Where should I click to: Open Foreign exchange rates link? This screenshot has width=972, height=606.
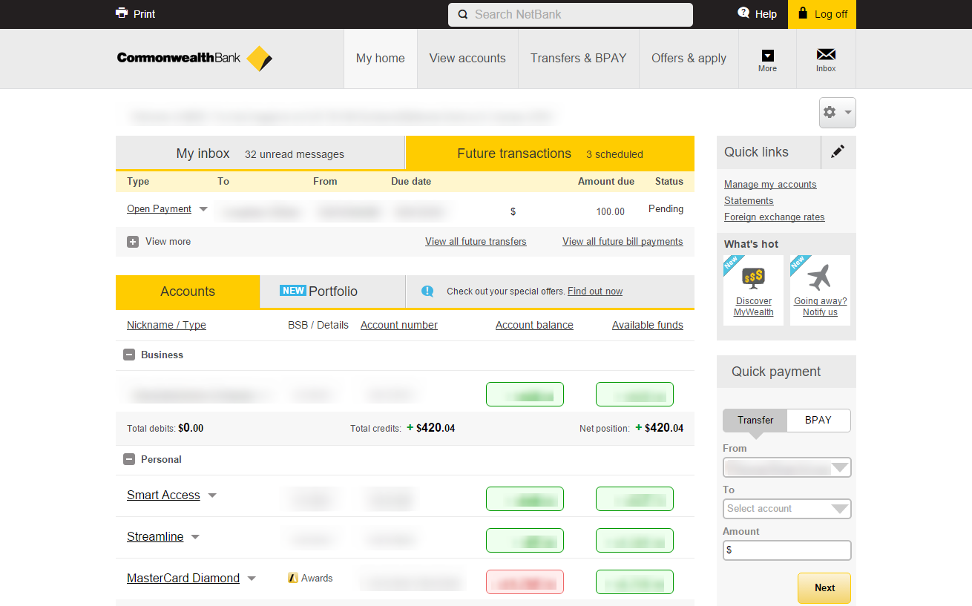(775, 217)
